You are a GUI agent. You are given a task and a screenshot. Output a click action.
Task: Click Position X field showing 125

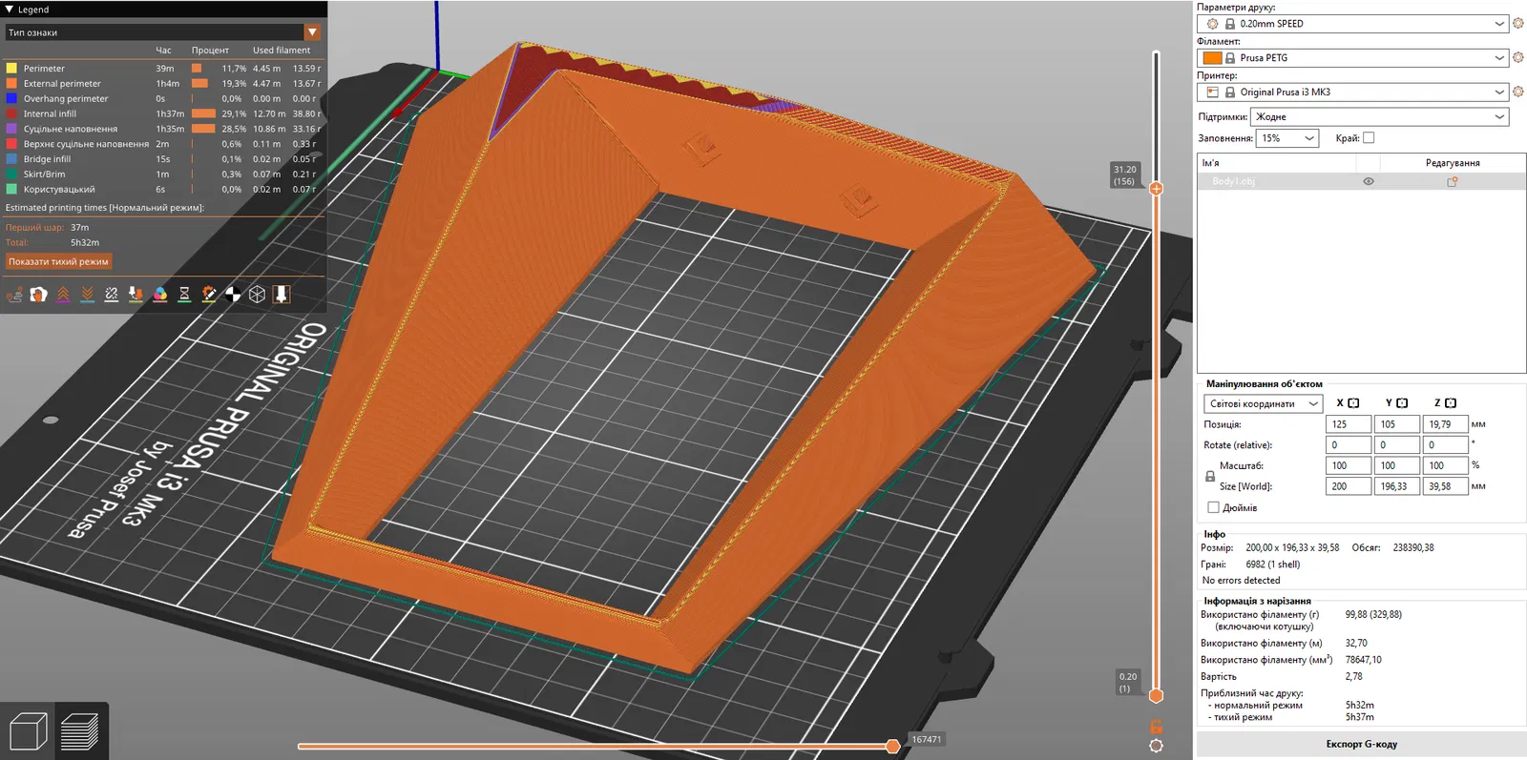(x=1349, y=424)
